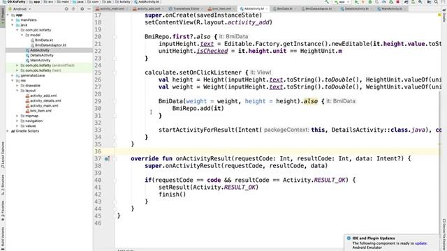Click line number 36 in gutter

tap(98, 151)
